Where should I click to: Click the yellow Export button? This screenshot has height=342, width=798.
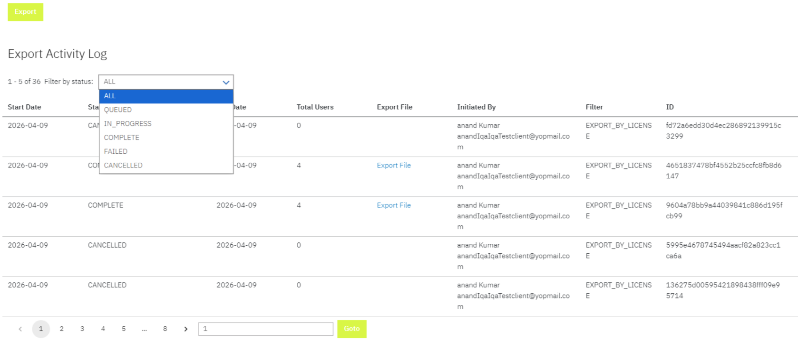coord(25,12)
